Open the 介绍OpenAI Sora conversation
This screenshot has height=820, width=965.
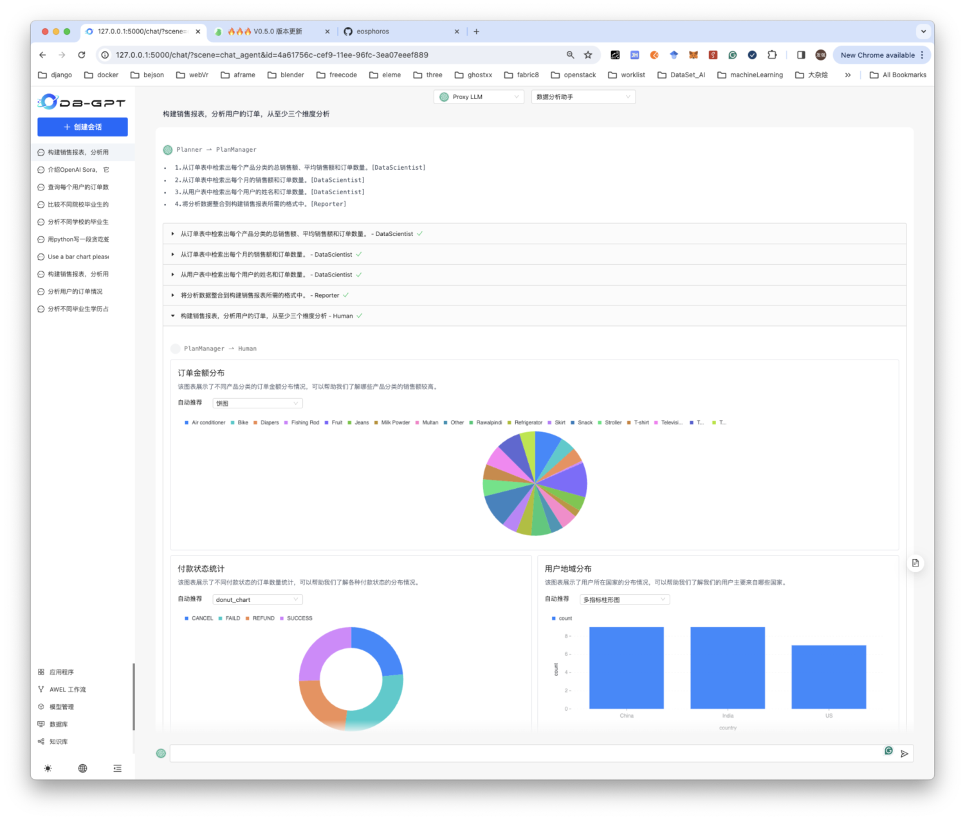point(82,170)
